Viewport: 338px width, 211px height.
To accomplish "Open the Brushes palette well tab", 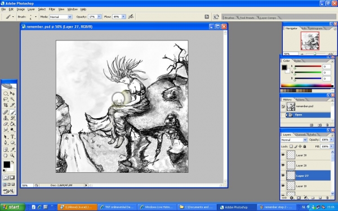I will (x=229, y=18).
